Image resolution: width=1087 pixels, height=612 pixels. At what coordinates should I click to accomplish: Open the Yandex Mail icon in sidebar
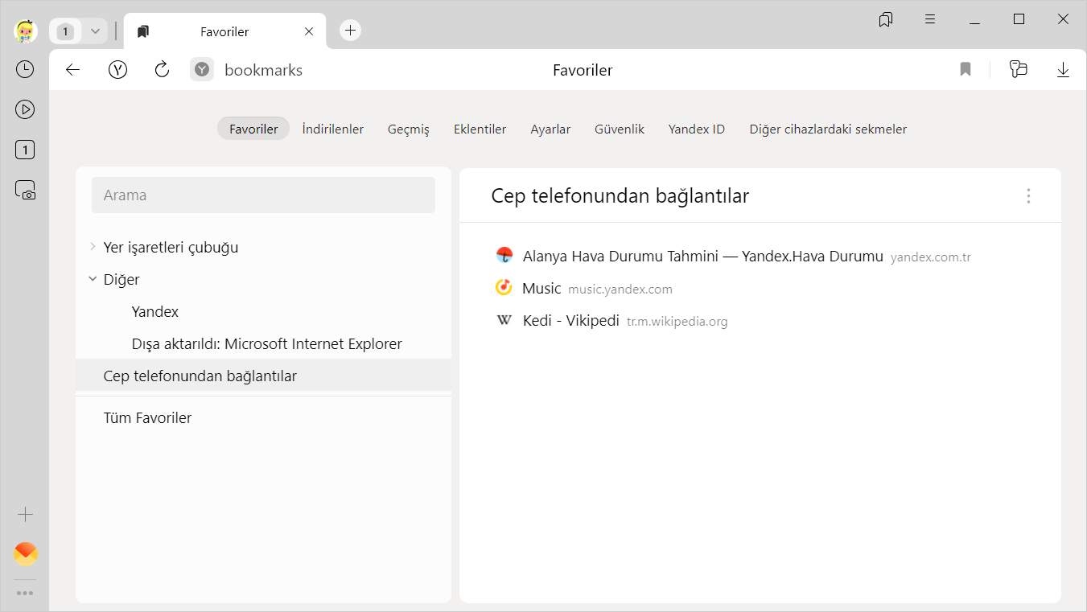[x=26, y=553]
